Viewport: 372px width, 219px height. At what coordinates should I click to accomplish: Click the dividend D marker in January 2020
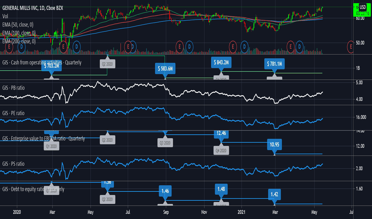pos(22,47)
